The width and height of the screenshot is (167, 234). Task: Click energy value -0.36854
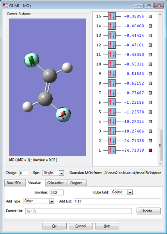[x=134, y=16]
